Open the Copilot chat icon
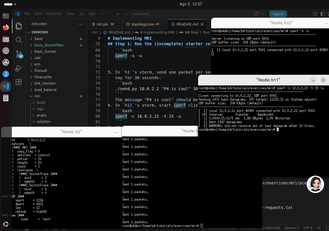This screenshot has height=231, width=329. click(256, 14)
